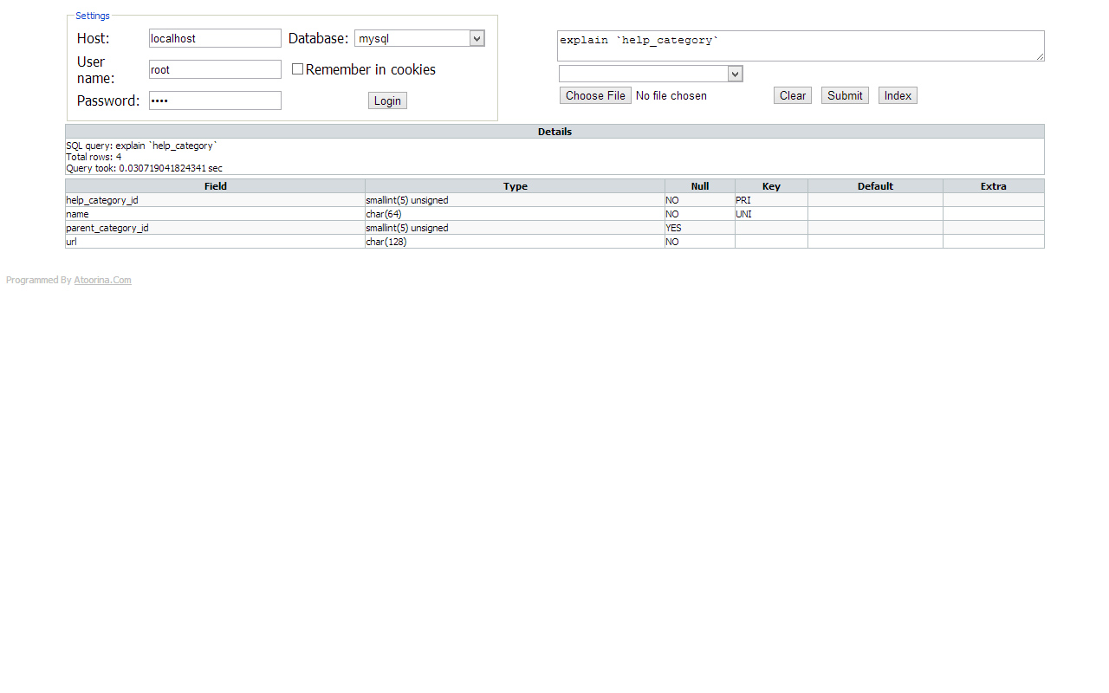1109x693 pixels.
Task: Click the Clear button
Action: (793, 95)
